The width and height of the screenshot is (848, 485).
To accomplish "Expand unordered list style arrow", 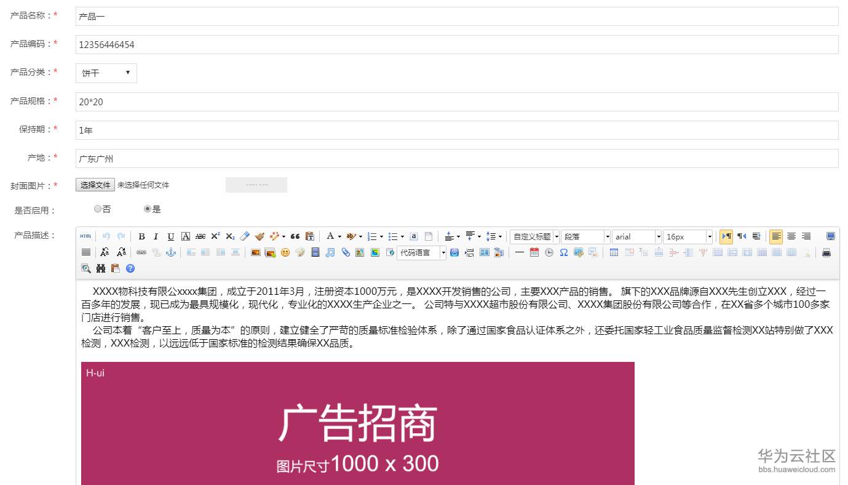I will tap(402, 236).
